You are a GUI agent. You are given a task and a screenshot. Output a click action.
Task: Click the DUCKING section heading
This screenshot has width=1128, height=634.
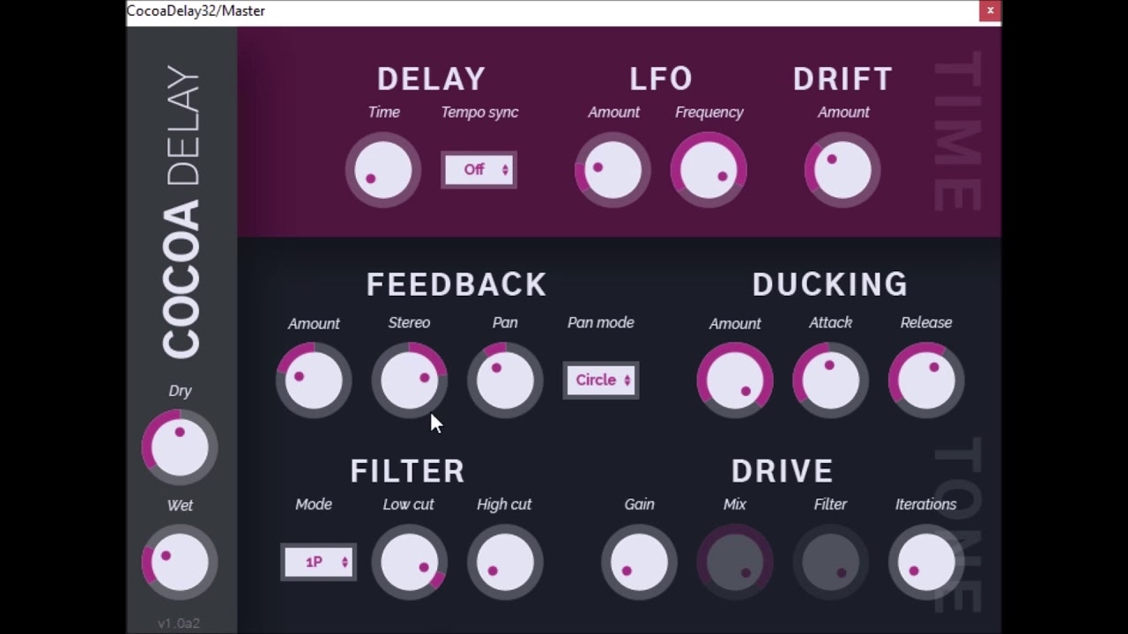pyautogui.click(x=830, y=284)
